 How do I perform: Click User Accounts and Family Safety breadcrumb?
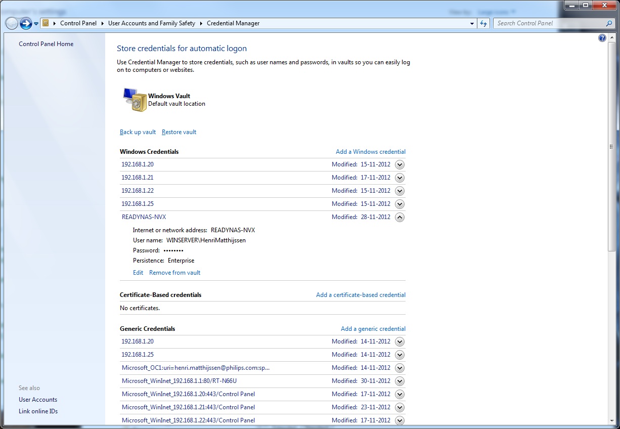(x=152, y=23)
